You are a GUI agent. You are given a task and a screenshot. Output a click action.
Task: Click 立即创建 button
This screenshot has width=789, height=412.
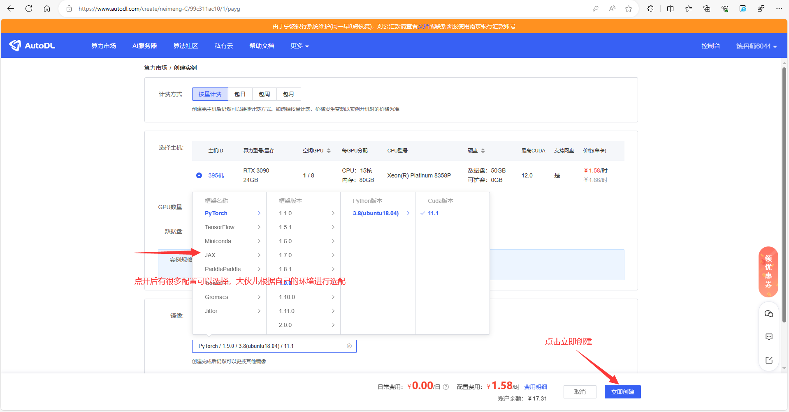[622, 392]
